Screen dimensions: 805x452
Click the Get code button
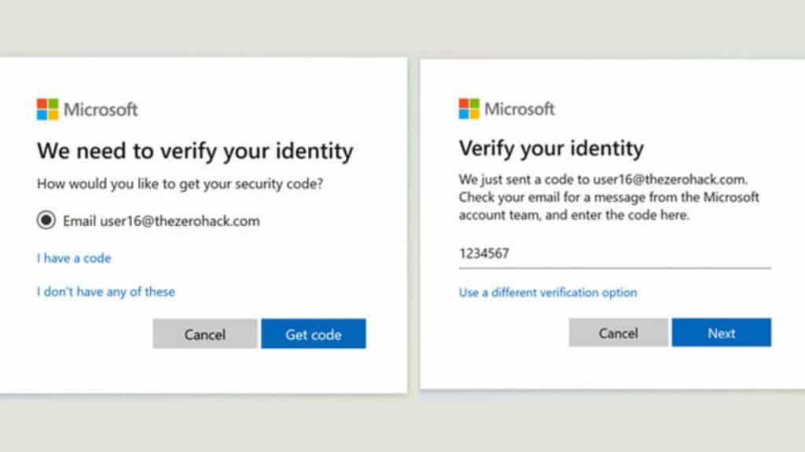pyautogui.click(x=313, y=334)
